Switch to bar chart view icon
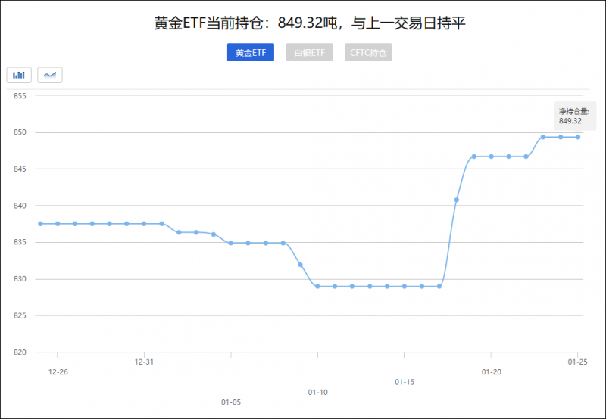606x419 pixels. (19, 75)
